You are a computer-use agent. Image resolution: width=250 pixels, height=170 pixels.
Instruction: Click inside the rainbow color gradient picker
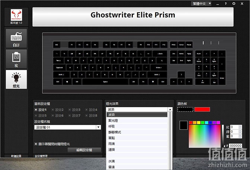(205, 136)
